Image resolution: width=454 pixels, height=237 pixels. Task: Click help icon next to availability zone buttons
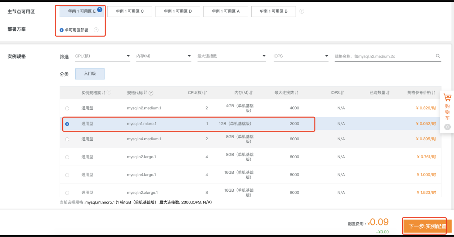pyautogui.click(x=302, y=11)
